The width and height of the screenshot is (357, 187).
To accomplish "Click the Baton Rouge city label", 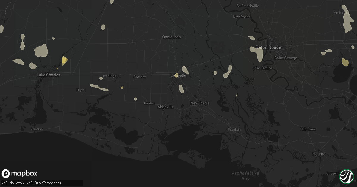I will (268, 47).
